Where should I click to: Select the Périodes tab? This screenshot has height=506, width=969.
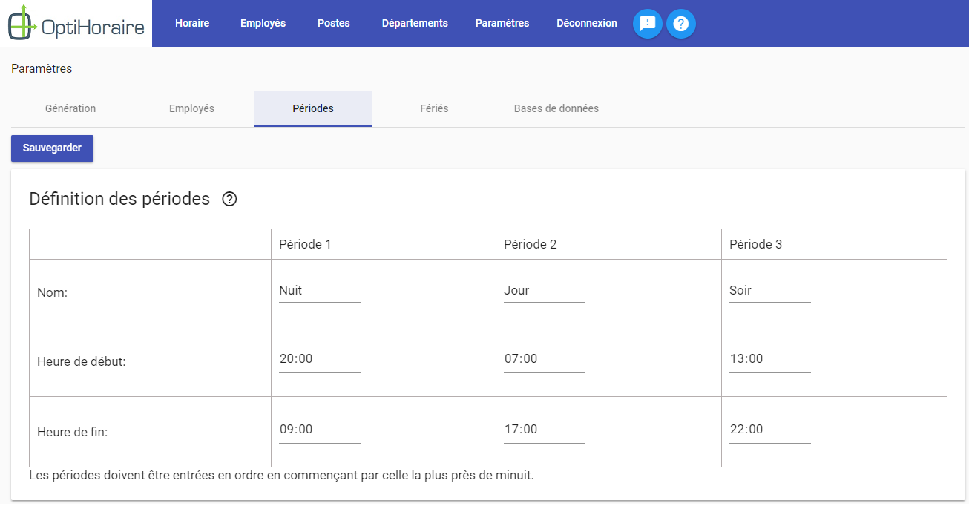313,108
